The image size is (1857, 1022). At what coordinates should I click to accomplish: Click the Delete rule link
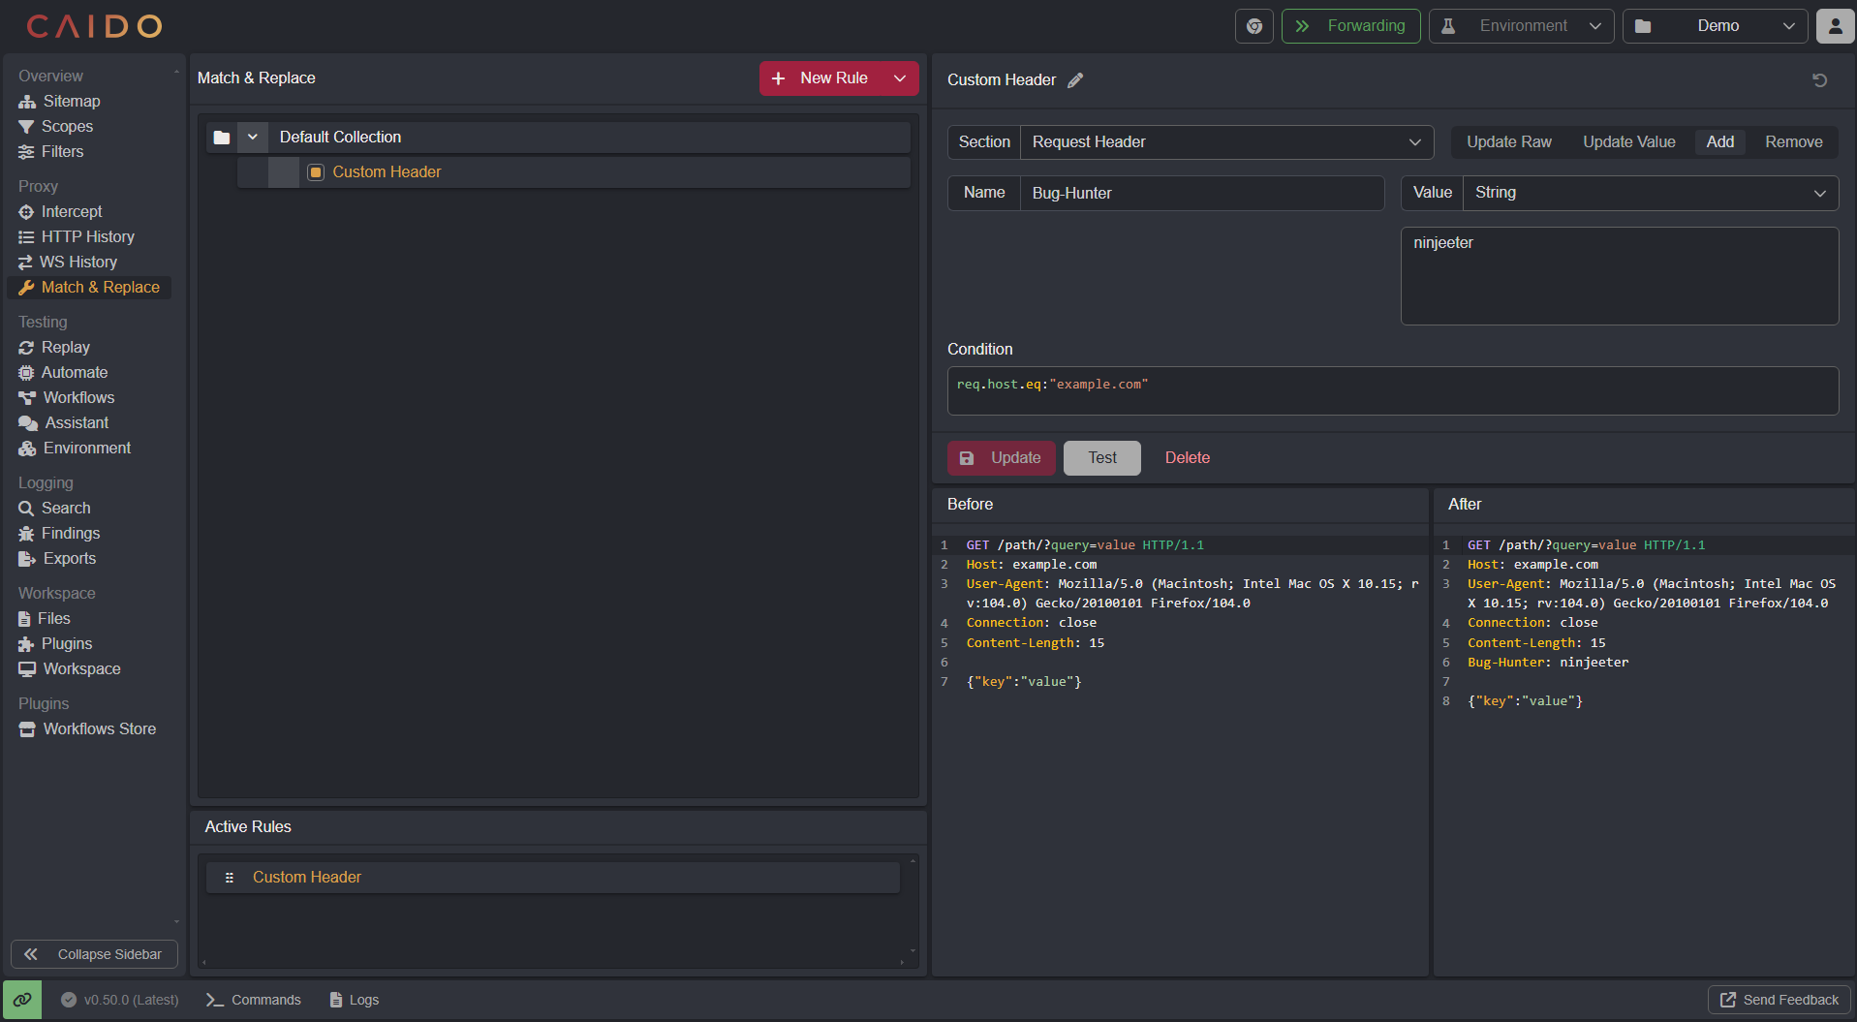tap(1187, 458)
